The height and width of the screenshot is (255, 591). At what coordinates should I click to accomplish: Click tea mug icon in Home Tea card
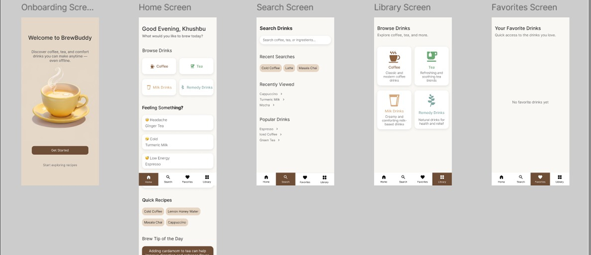(192, 66)
